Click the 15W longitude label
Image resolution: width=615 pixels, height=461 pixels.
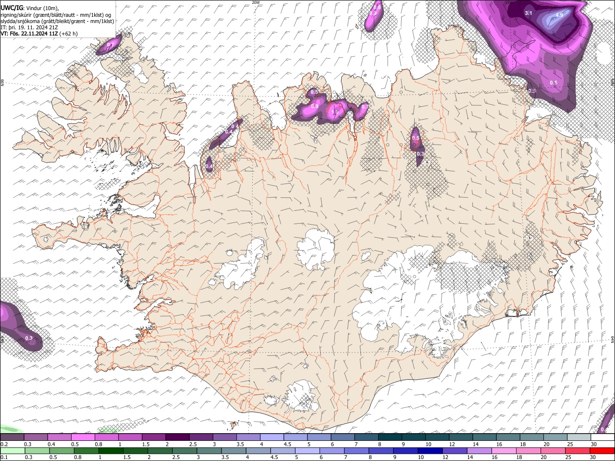click(509, 2)
